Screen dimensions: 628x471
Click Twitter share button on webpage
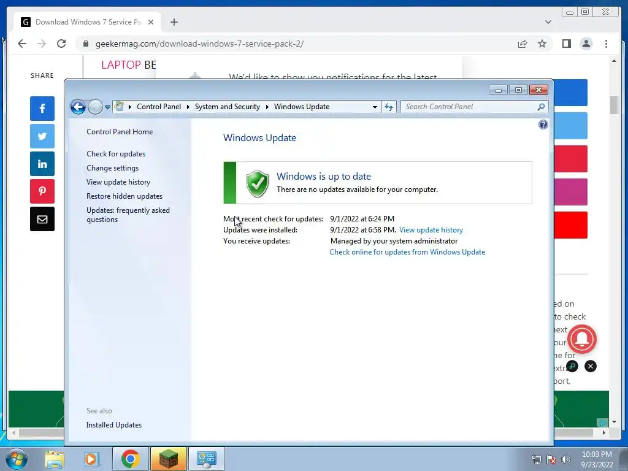tap(42, 136)
